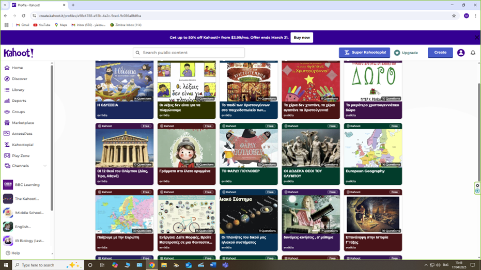This screenshot has width=481, height=270.
Task: Open Το μικρότερο χριστουγεννιάτικο δώρο kahoot
Action: point(373,89)
